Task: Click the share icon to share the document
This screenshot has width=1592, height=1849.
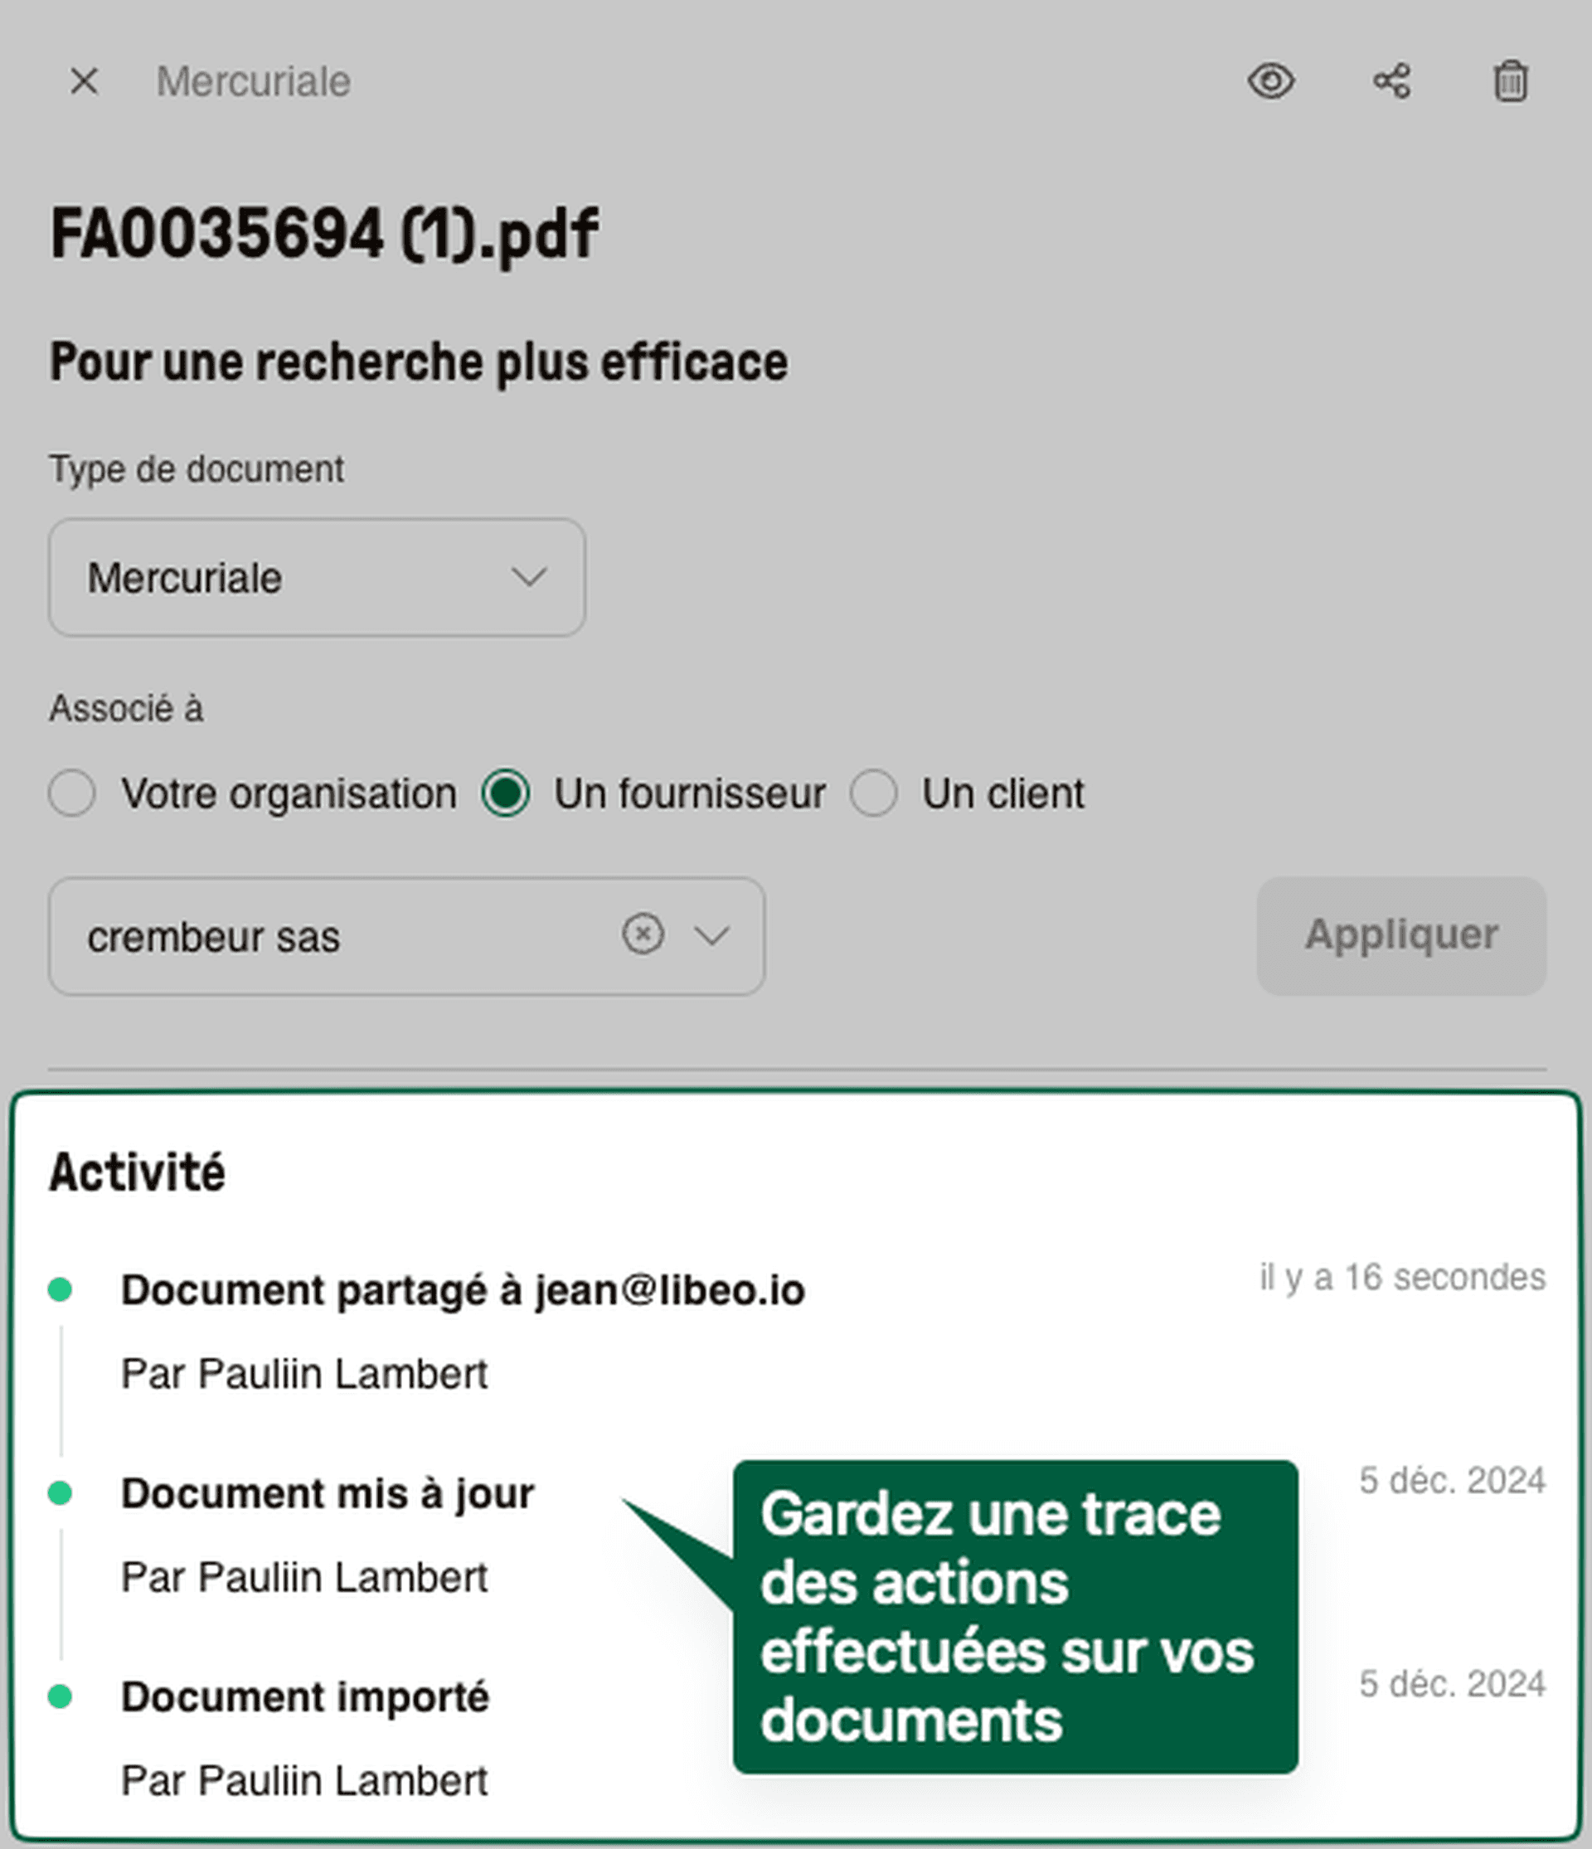Action: click(x=1391, y=81)
